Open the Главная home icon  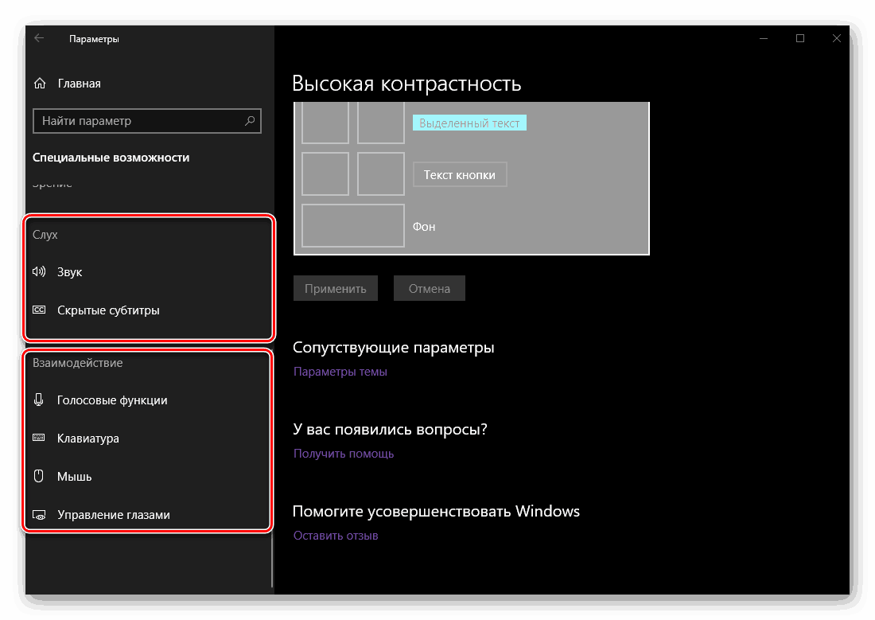(x=40, y=84)
